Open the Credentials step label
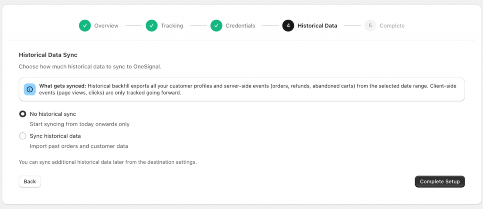483x209 pixels. coord(240,26)
